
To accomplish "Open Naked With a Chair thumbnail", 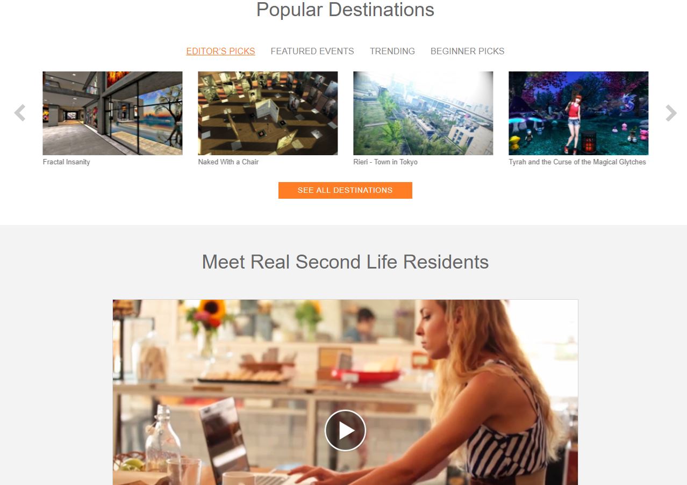I will (268, 113).
